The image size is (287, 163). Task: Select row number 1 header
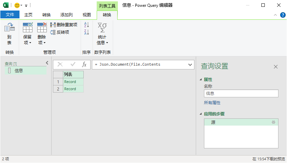point(58,82)
